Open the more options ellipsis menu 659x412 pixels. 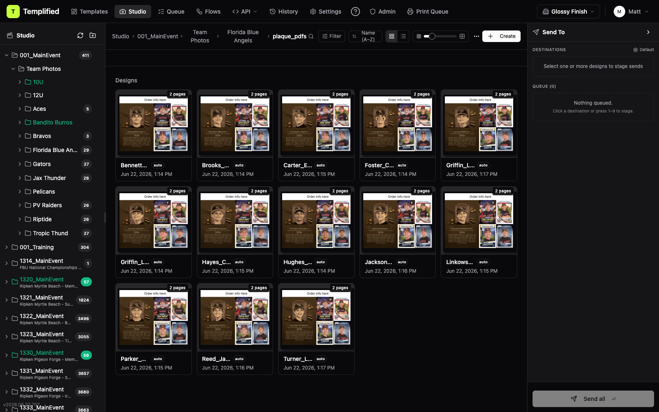(x=477, y=36)
